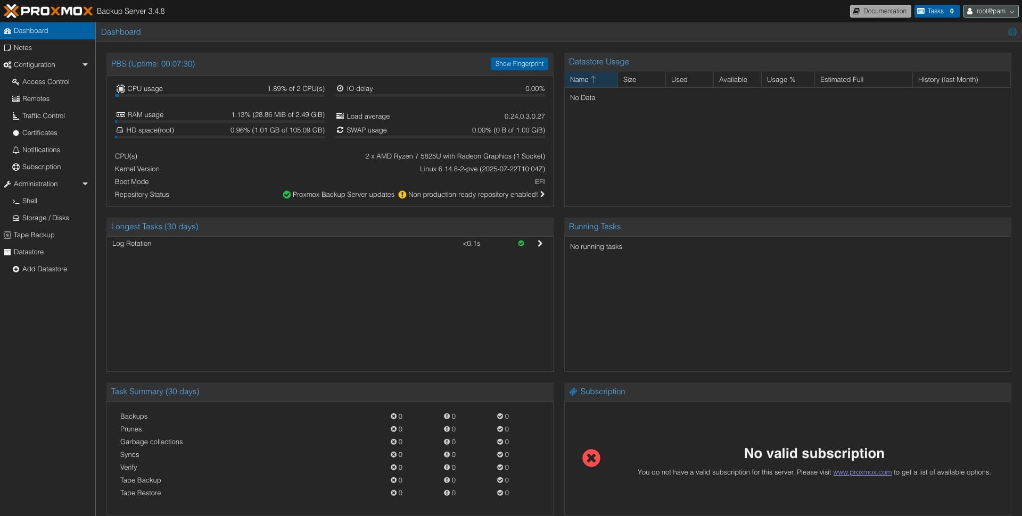This screenshot has width=1022, height=516.
Task: Click the Access Control keys icon
Action: point(16,82)
